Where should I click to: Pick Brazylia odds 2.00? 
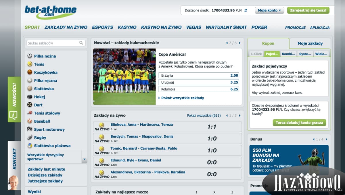199,76
